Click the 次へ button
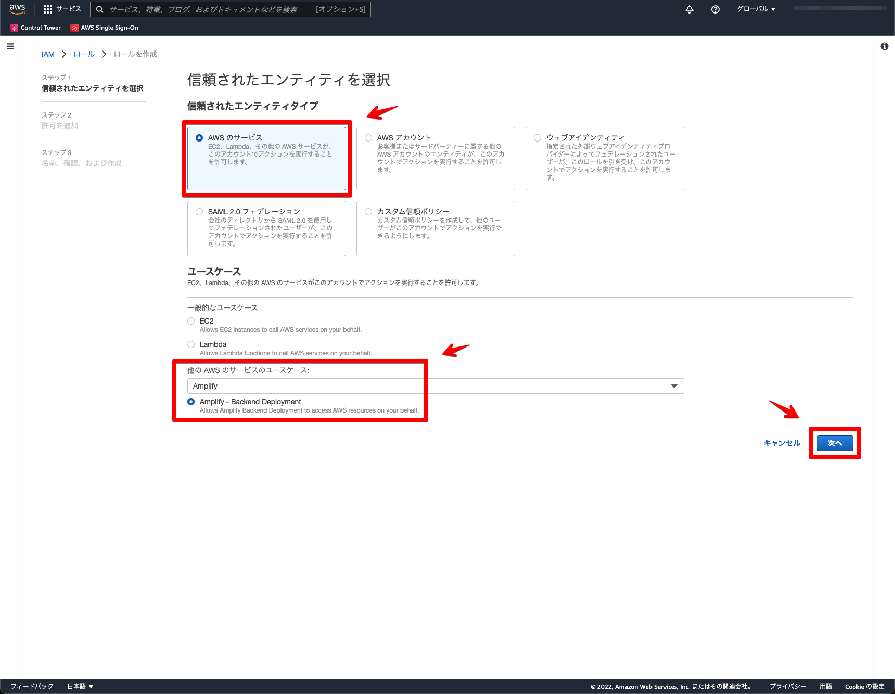Screen dimensions: 895x694 (x=835, y=443)
